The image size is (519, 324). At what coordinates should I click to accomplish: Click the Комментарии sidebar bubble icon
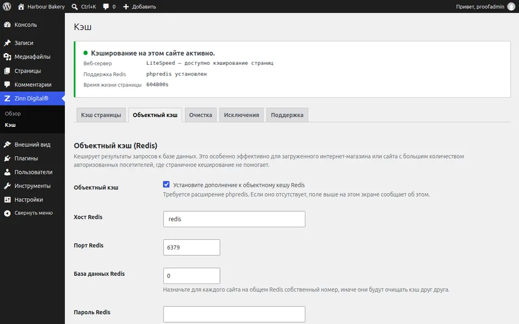click(x=7, y=85)
